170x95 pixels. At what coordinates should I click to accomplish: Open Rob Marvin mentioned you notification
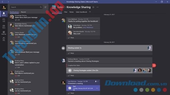pos(28,73)
